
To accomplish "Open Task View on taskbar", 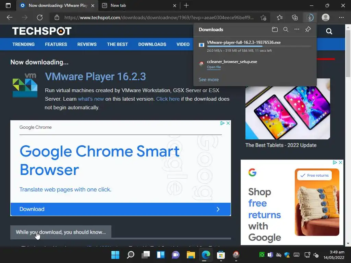I will click(145, 254).
